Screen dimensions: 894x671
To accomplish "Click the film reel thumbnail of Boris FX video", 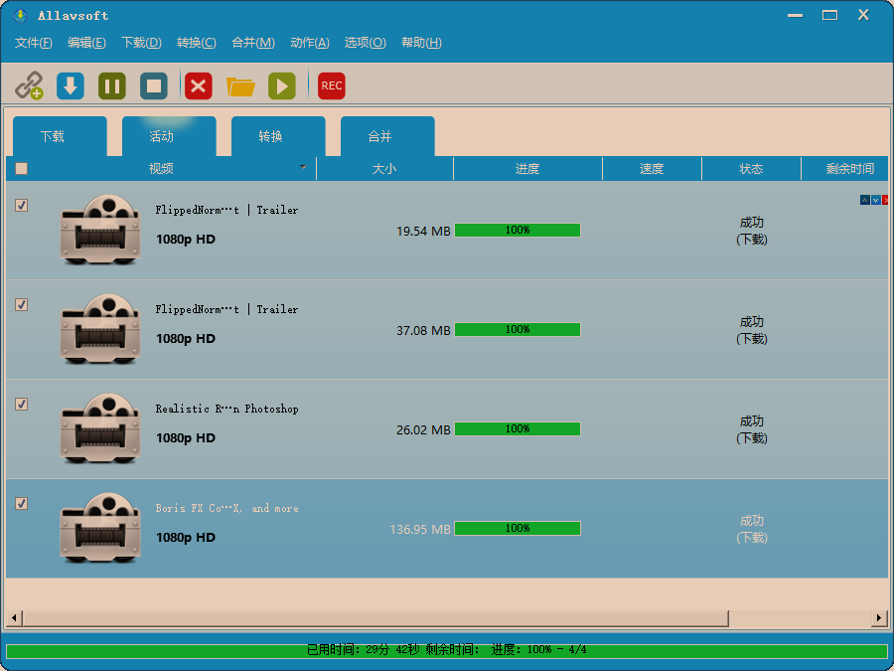I will tap(100, 527).
